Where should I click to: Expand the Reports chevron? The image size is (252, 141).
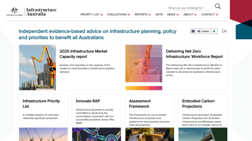click(x=150, y=15)
